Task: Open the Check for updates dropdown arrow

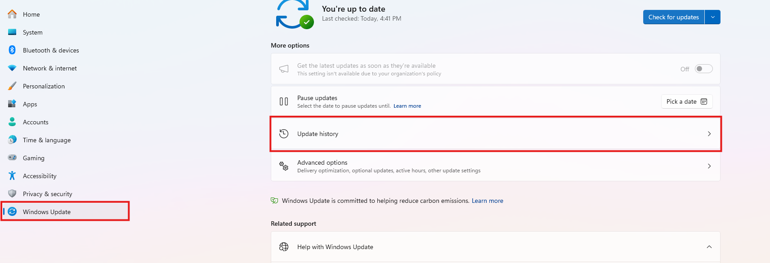Action: click(712, 17)
